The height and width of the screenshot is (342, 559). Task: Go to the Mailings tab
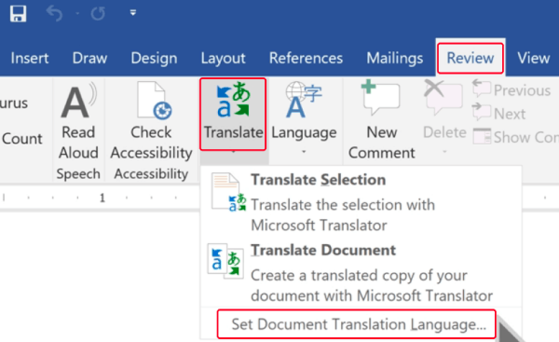[x=395, y=58]
